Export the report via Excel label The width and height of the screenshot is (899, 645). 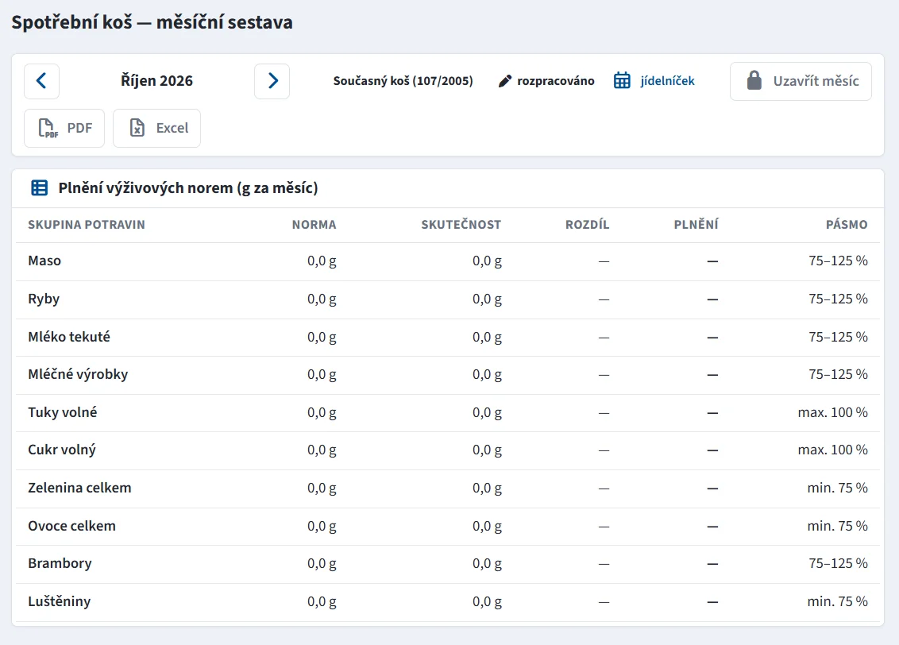click(172, 128)
